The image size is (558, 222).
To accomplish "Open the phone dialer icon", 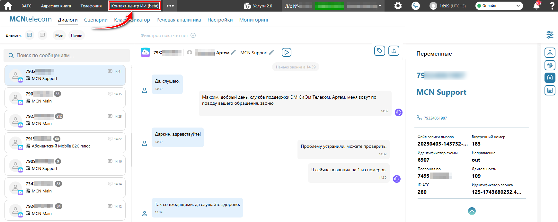I will point(416,6).
